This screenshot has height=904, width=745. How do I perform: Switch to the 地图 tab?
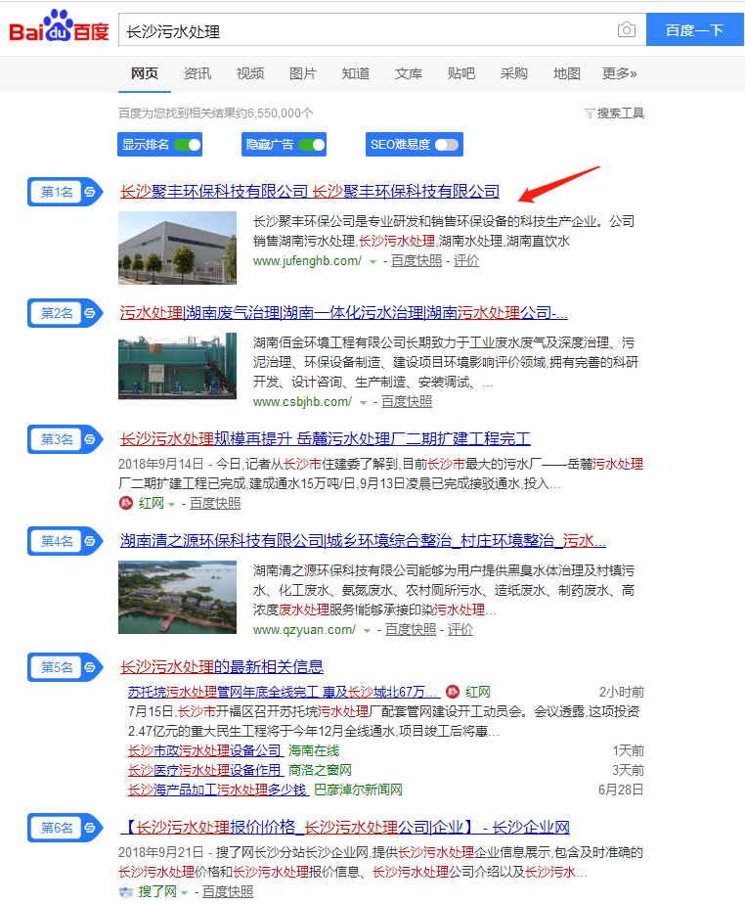[x=567, y=73]
